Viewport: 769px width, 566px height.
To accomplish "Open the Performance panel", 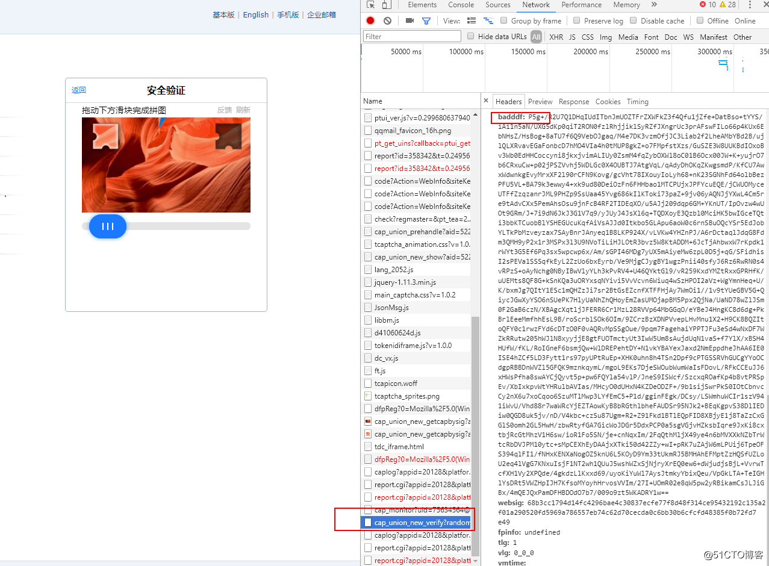I will tap(581, 5).
